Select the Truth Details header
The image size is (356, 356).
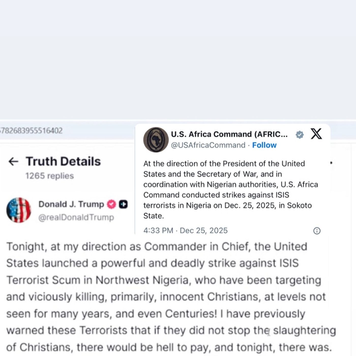pyautogui.click(x=63, y=161)
